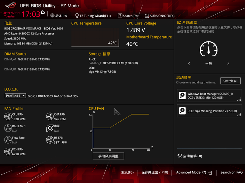Click drag handle on aigo MiniKing boot entry

pyautogui.click(x=239, y=115)
